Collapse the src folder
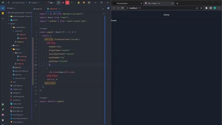The image size is (222, 125). point(9,24)
